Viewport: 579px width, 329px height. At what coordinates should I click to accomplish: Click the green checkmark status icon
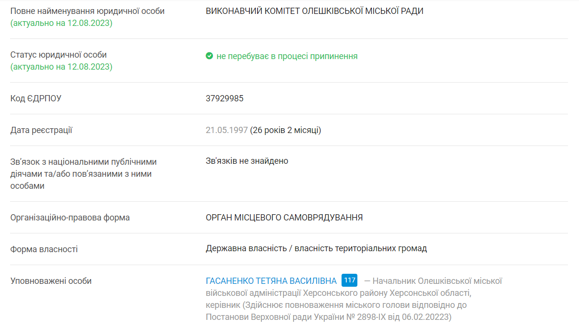(x=209, y=56)
